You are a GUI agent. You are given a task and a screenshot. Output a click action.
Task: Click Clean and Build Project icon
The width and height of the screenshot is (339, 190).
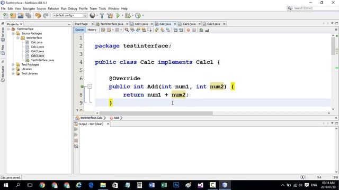(110, 15)
